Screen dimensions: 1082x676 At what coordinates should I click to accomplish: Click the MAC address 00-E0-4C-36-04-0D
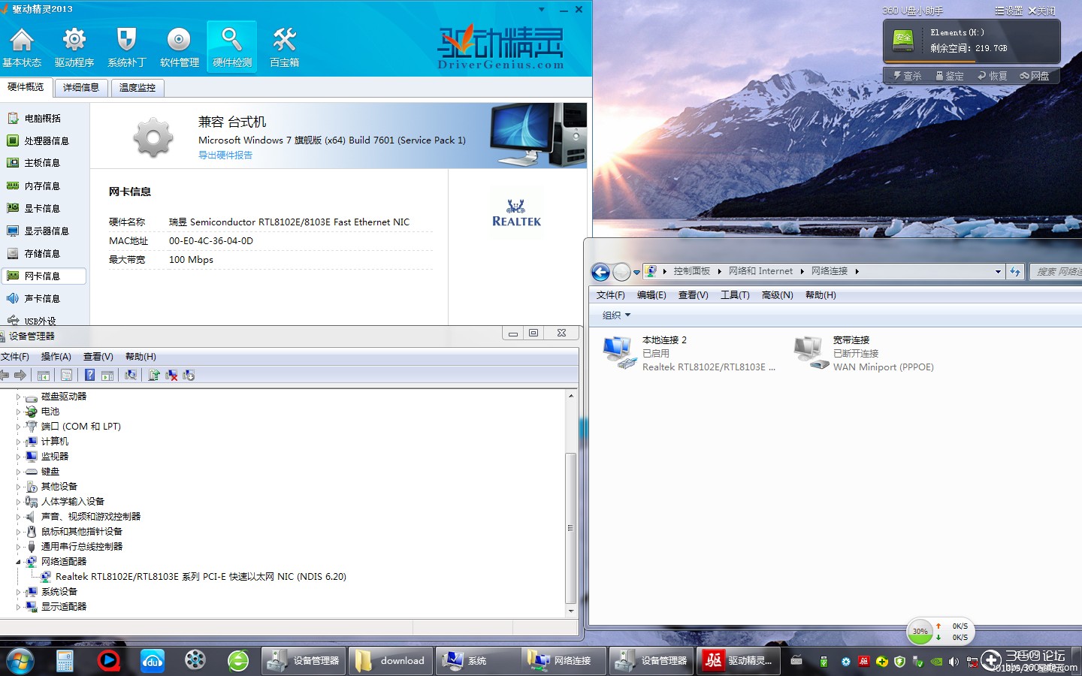click(211, 241)
